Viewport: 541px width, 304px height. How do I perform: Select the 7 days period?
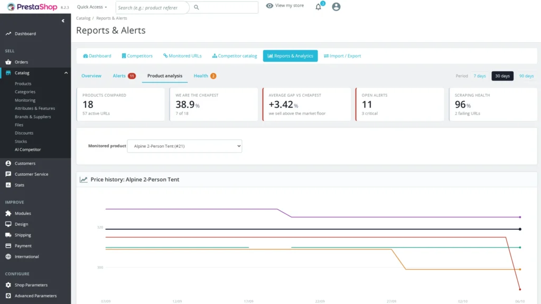[x=480, y=76]
